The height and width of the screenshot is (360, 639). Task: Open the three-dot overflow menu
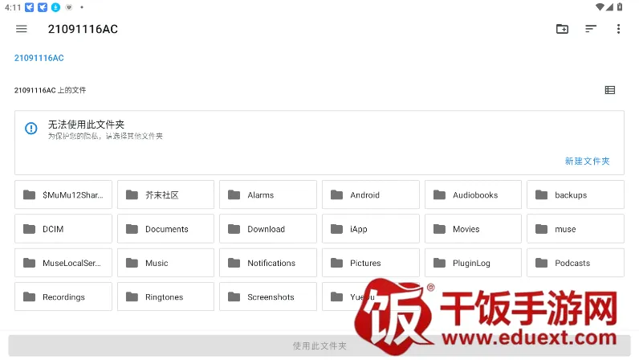point(618,29)
